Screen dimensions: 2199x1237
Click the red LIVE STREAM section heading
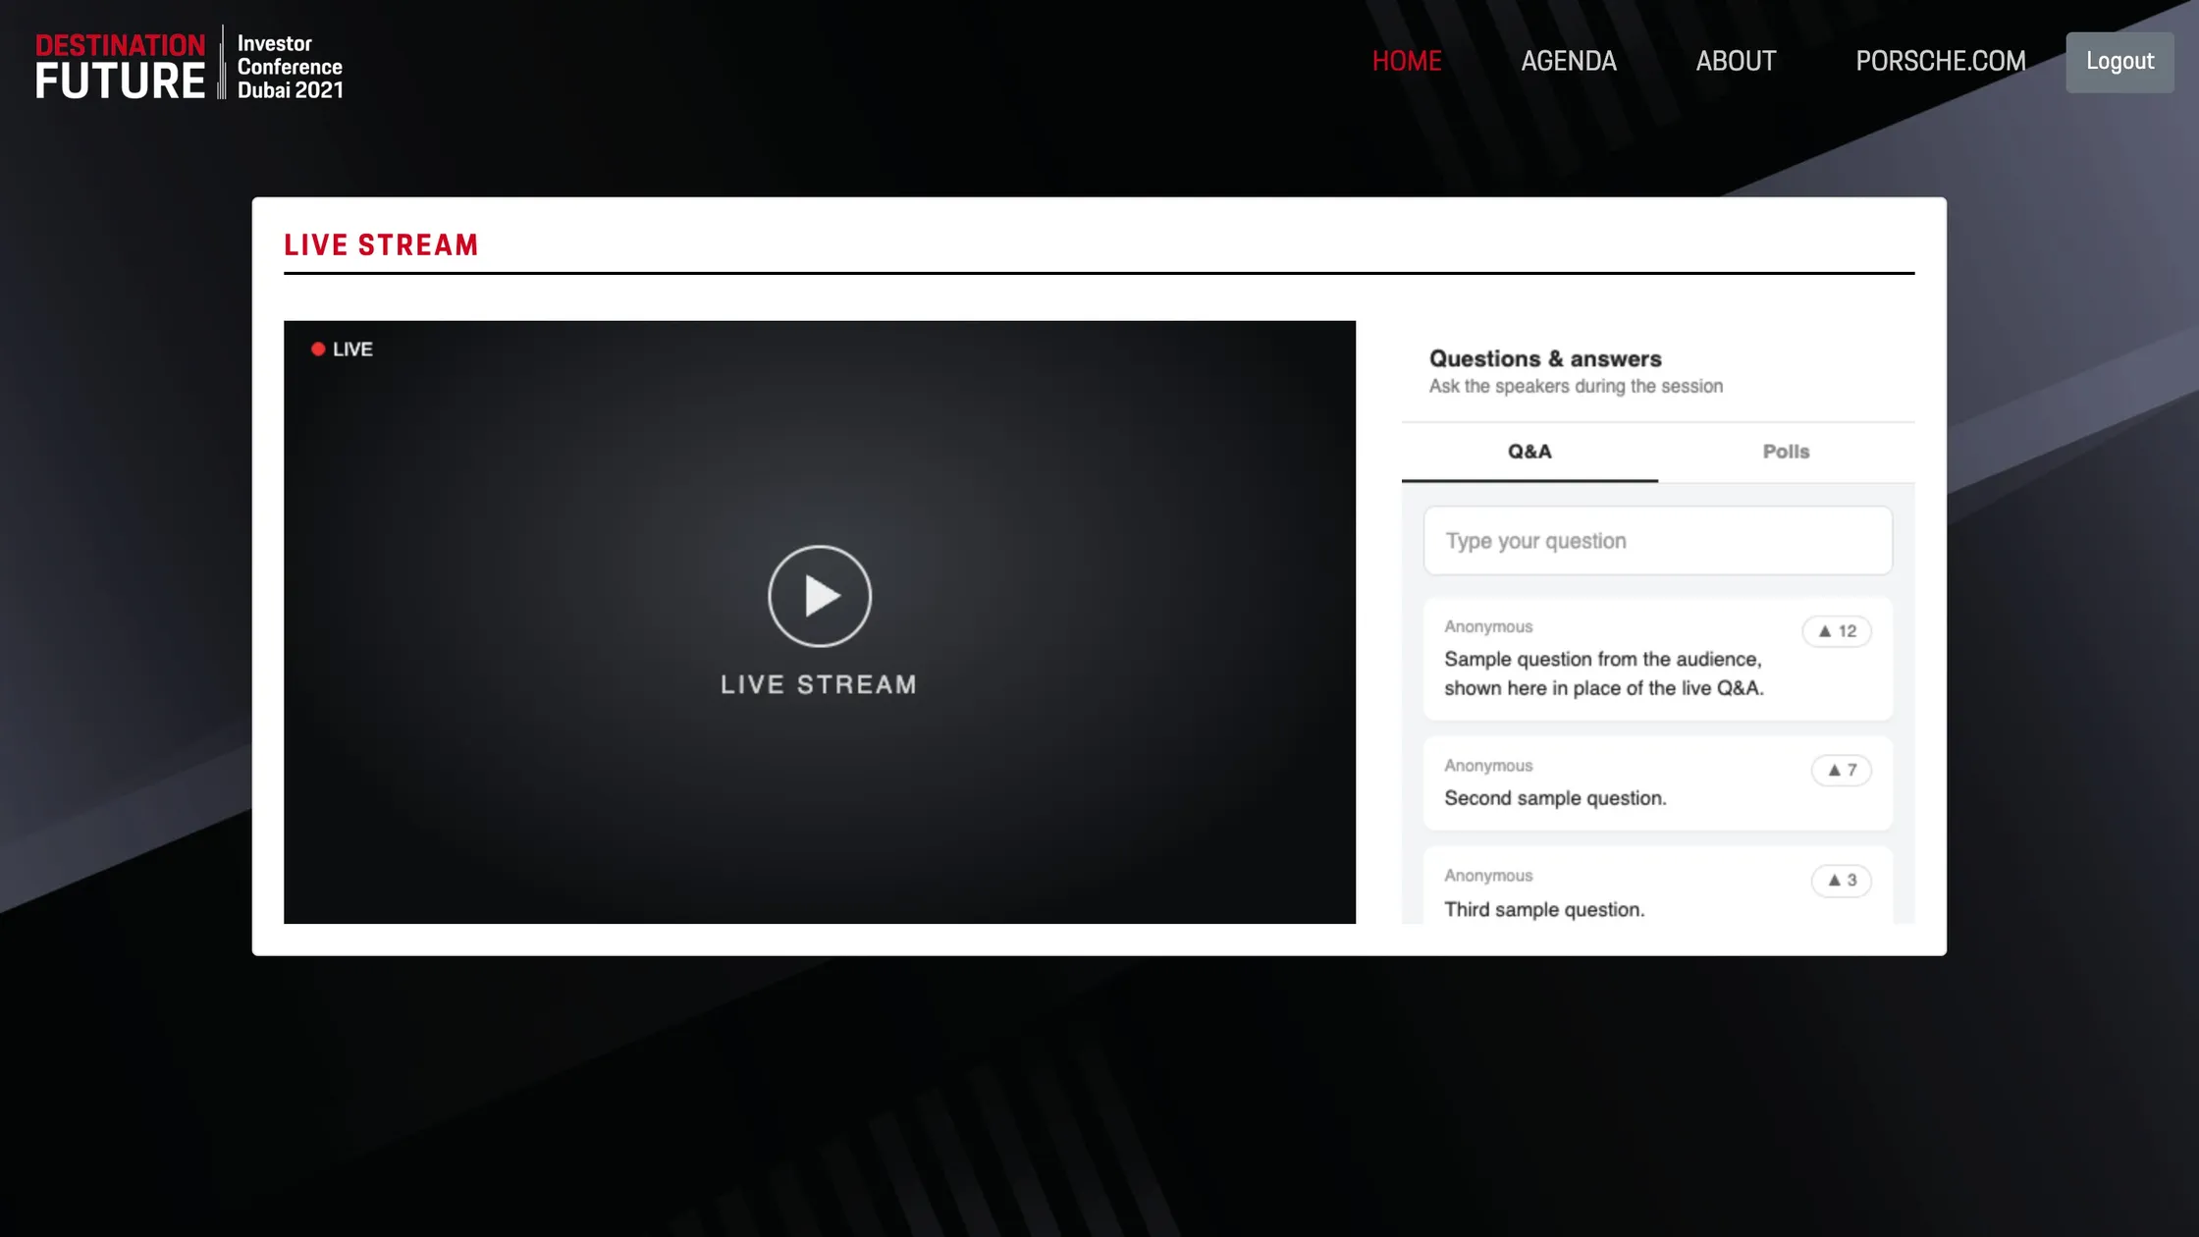point(381,244)
